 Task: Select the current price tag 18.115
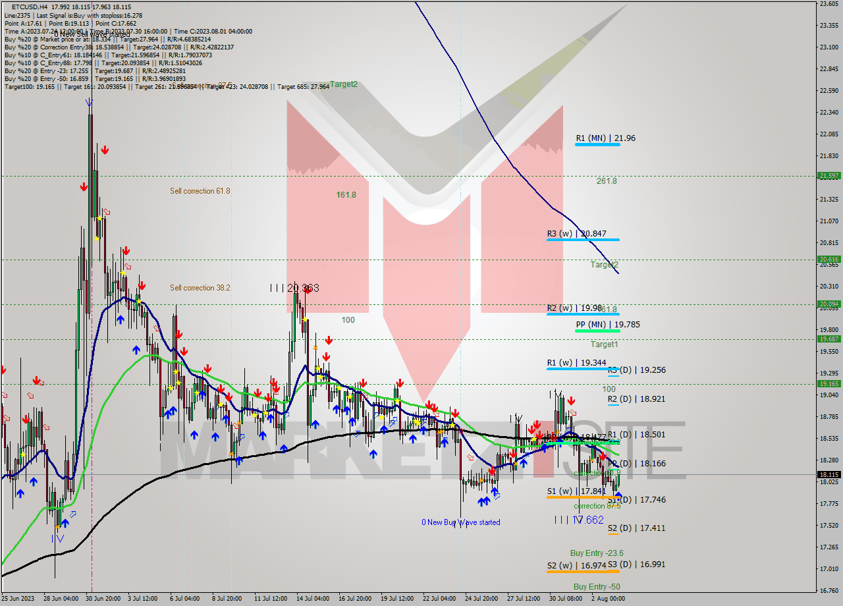pos(829,474)
